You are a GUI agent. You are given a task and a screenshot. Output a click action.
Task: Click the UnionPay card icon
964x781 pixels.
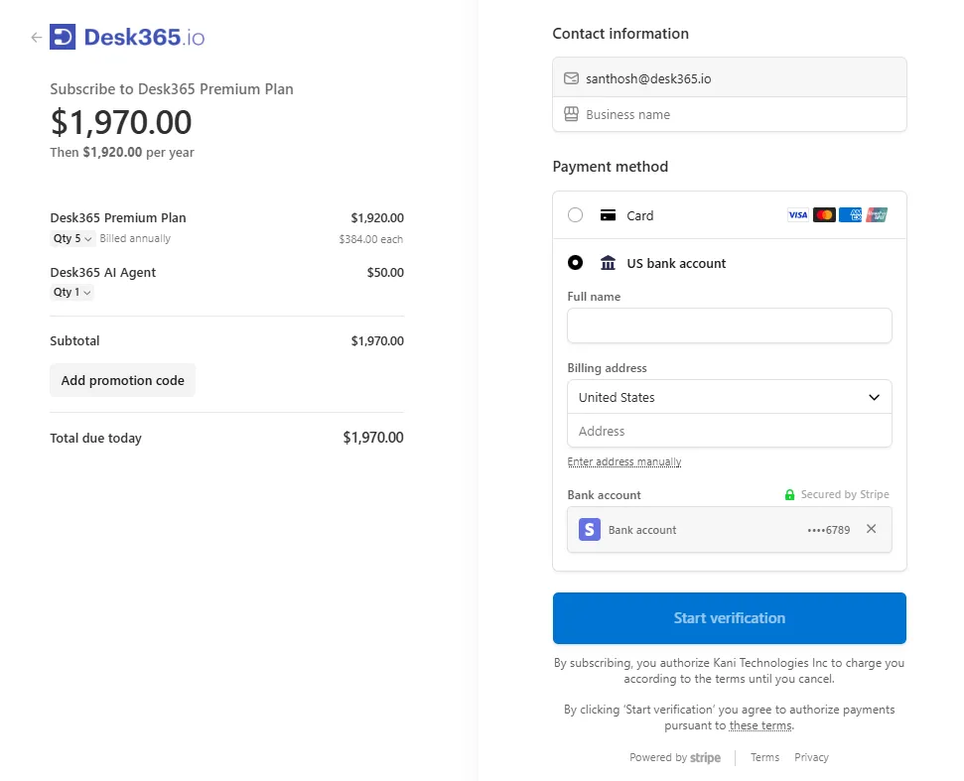pyautogui.click(x=876, y=215)
